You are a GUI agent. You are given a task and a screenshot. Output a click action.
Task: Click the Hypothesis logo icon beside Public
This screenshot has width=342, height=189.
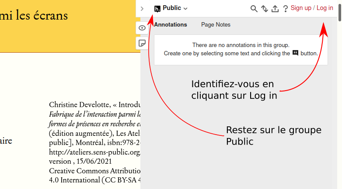tap(157, 8)
